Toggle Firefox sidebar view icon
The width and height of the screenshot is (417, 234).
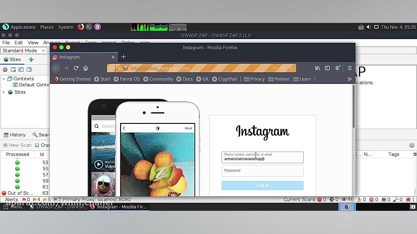(x=327, y=68)
